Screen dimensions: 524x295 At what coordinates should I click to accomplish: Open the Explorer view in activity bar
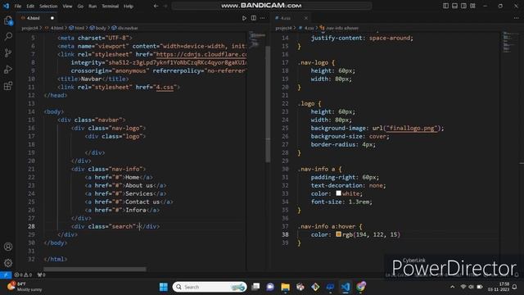pyautogui.click(x=8, y=20)
